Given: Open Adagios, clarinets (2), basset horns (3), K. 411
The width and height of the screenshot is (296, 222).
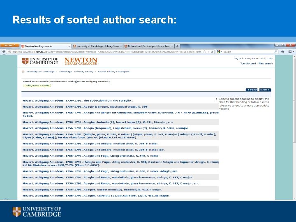Looking at the screenshot, I should coord(96,196).
